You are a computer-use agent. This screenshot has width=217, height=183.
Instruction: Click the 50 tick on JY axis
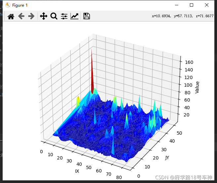(179, 133)
